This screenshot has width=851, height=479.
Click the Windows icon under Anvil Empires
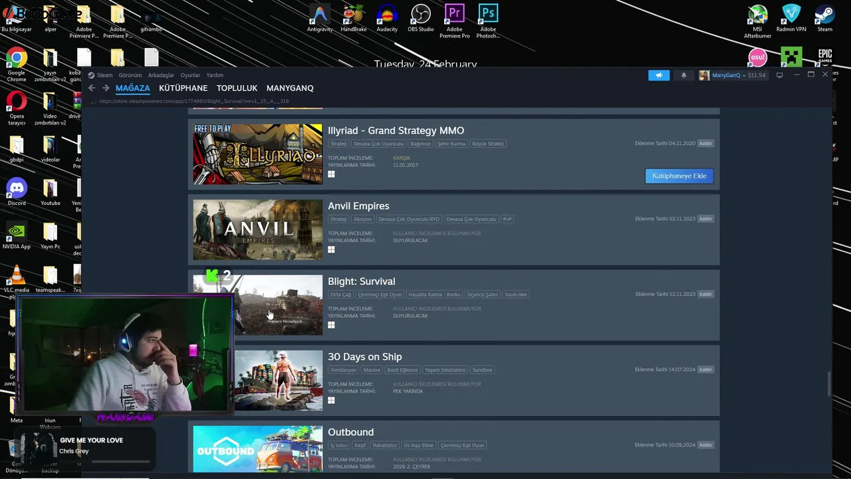pos(331,249)
